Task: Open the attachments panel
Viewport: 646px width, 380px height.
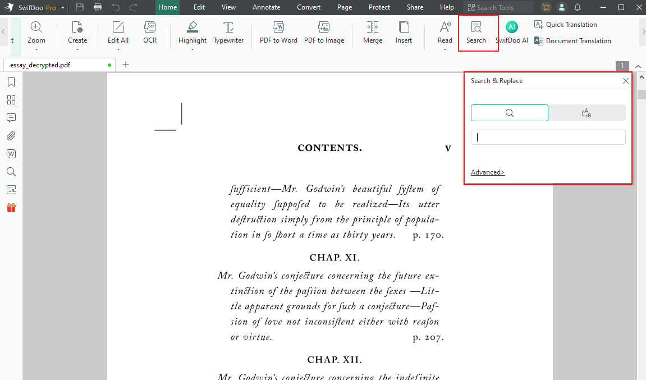Action: pos(11,135)
